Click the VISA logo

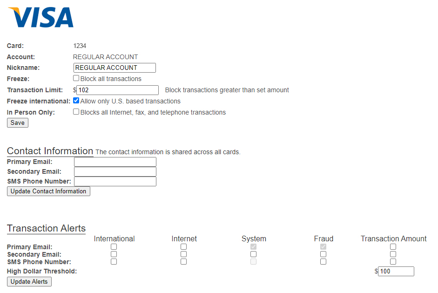[x=41, y=17]
